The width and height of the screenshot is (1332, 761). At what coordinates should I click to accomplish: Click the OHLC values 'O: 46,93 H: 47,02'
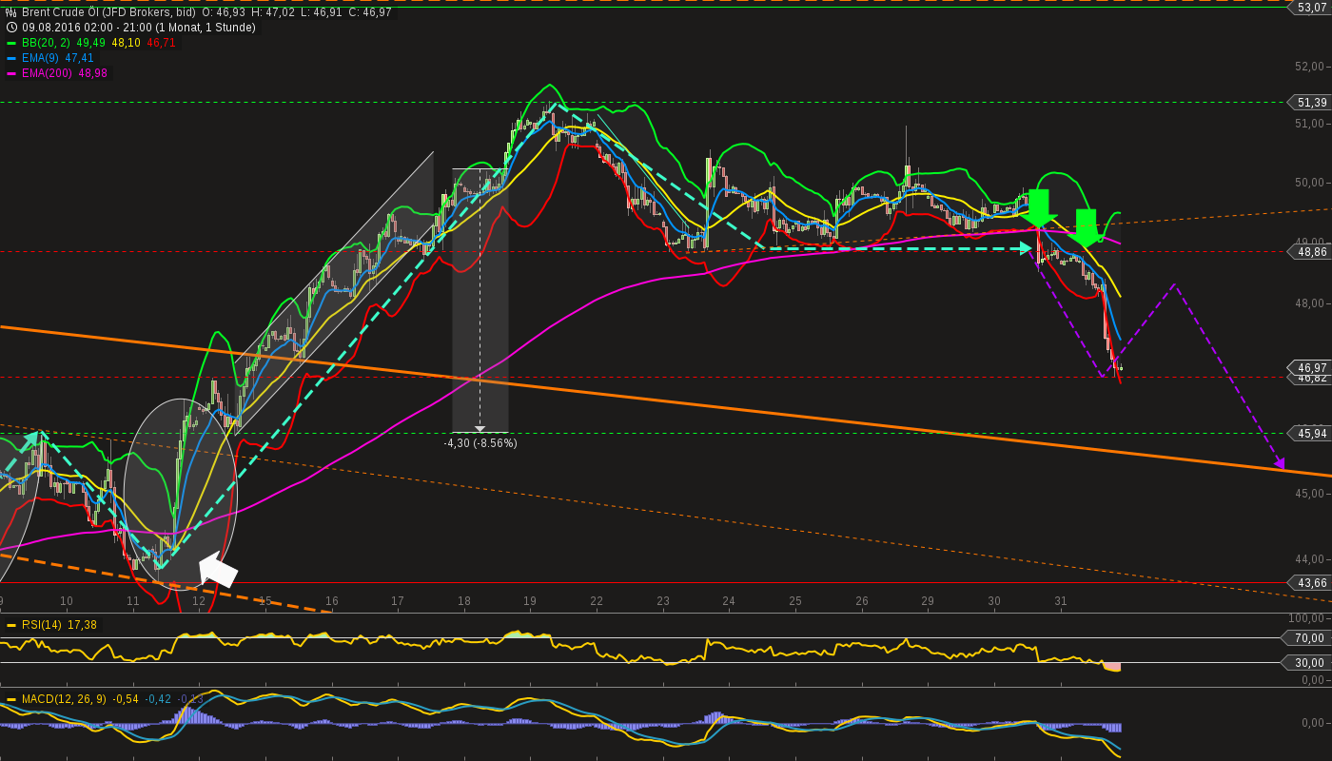pos(248,12)
